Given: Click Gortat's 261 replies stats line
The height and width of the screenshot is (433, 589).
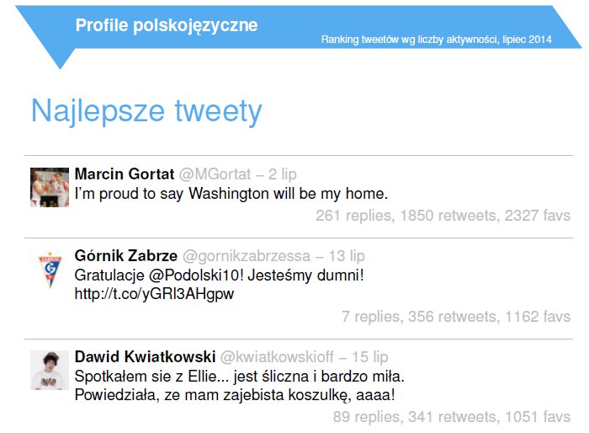Looking at the screenshot, I should [443, 216].
